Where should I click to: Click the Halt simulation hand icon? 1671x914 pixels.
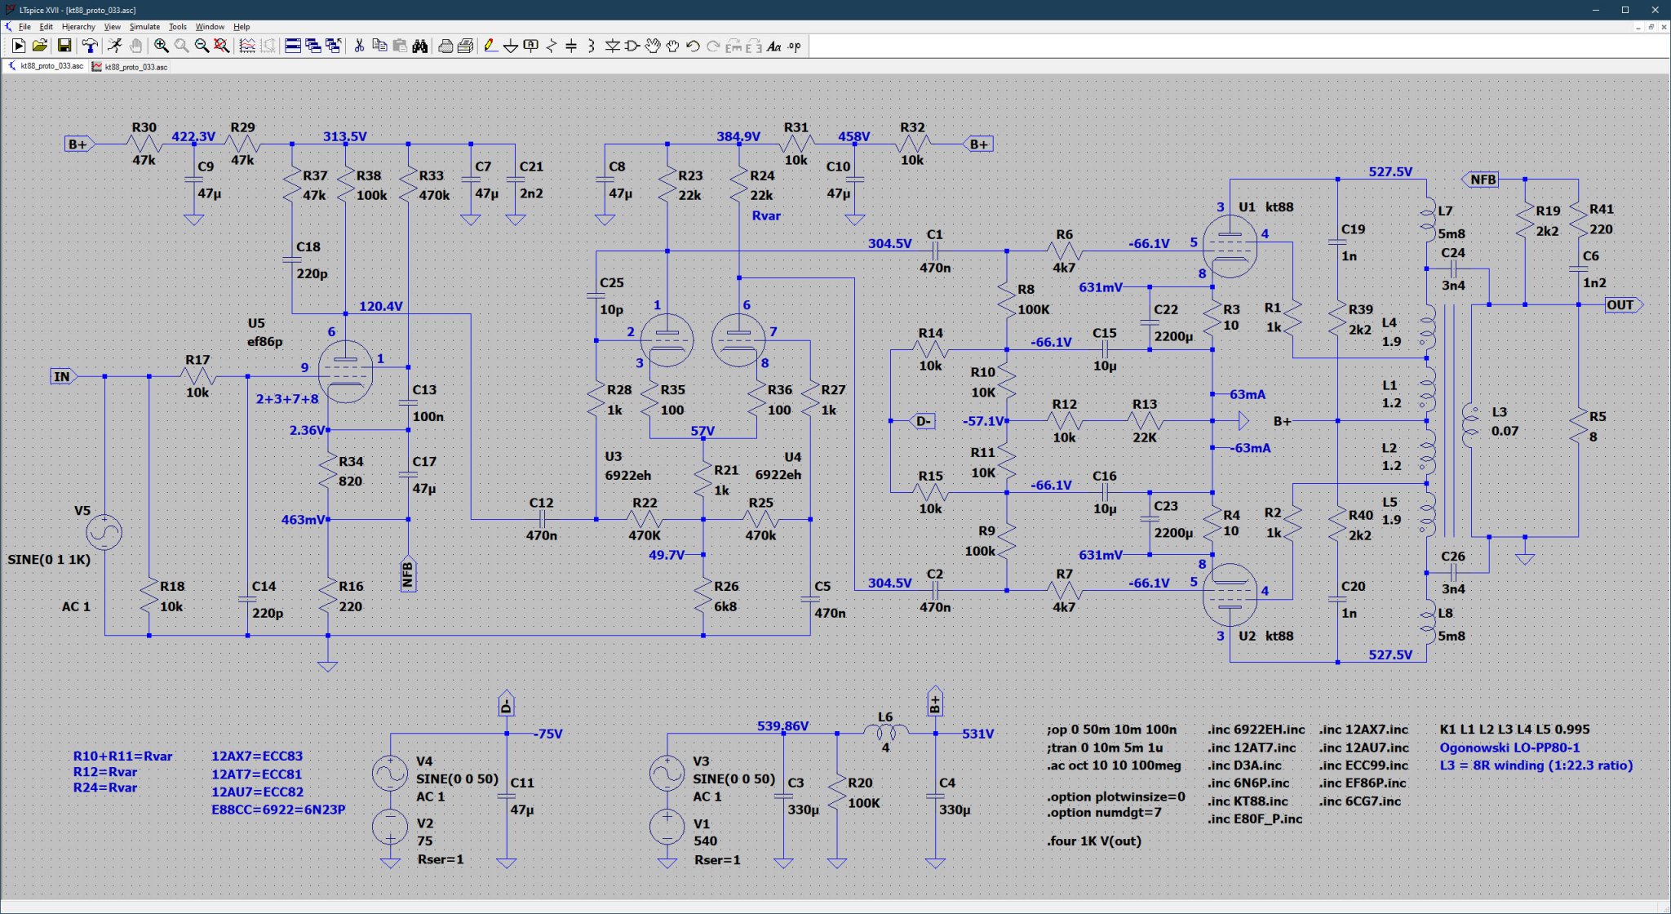coord(135,47)
